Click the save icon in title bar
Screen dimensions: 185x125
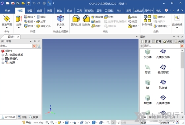tap(28, 3)
